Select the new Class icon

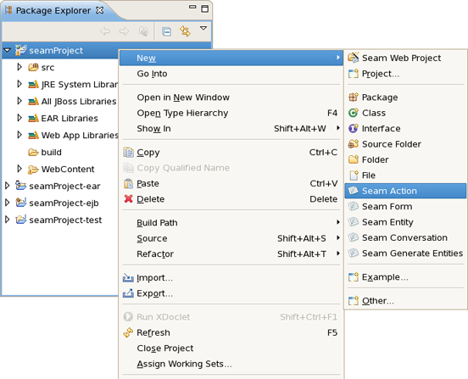(x=354, y=113)
